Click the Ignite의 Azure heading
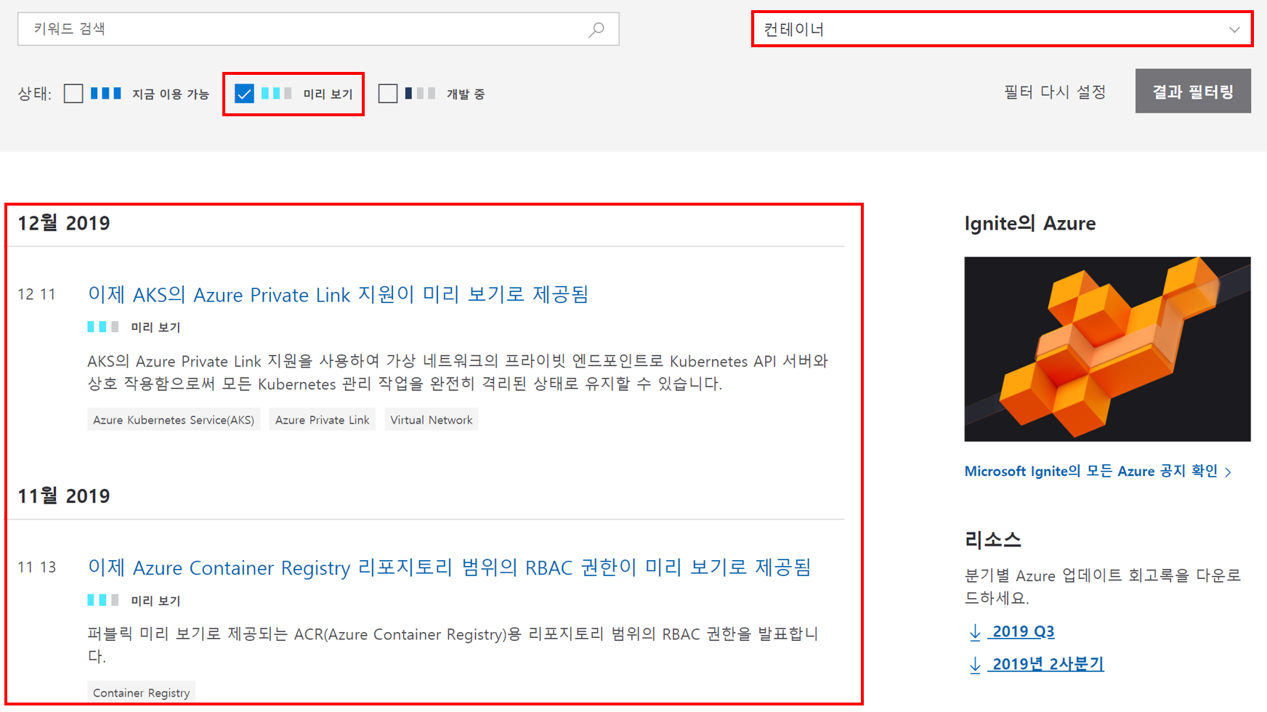1267x712 pixels. pos(1030,223)
